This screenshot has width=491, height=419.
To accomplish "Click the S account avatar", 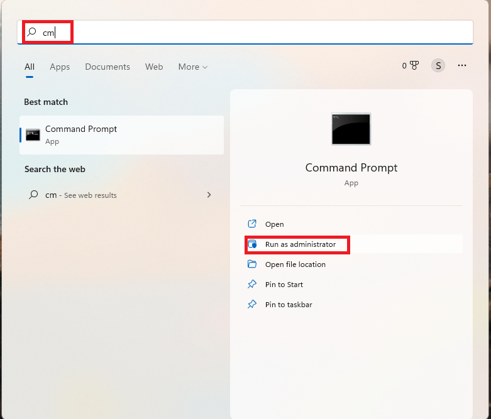I will 438,65.
